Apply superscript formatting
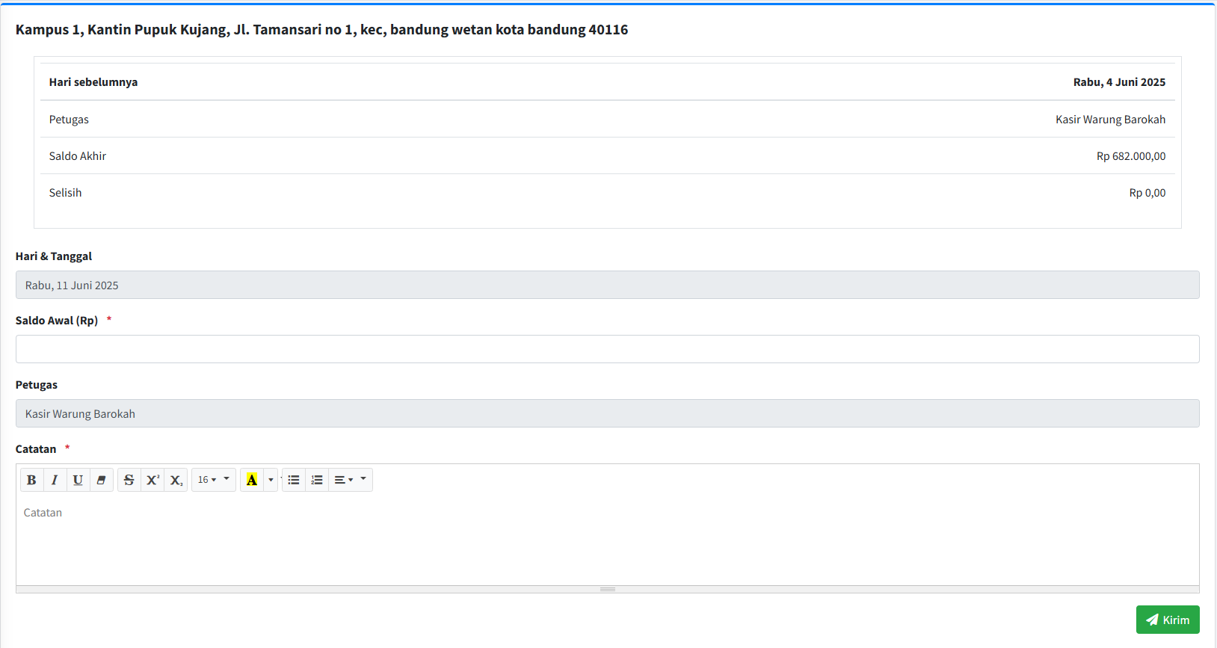This screenshot has height=648, width=1217. [x=152, y=480]
